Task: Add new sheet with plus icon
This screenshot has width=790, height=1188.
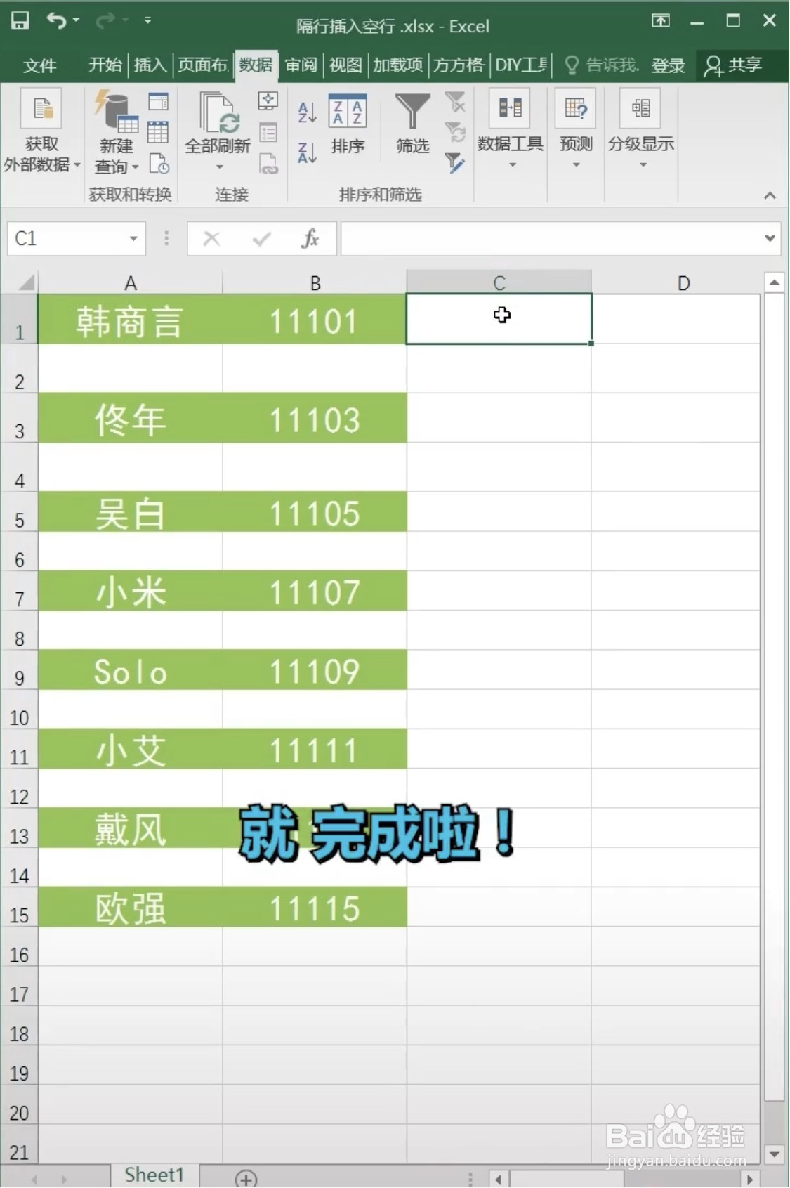Action: tap(246, 1178)
